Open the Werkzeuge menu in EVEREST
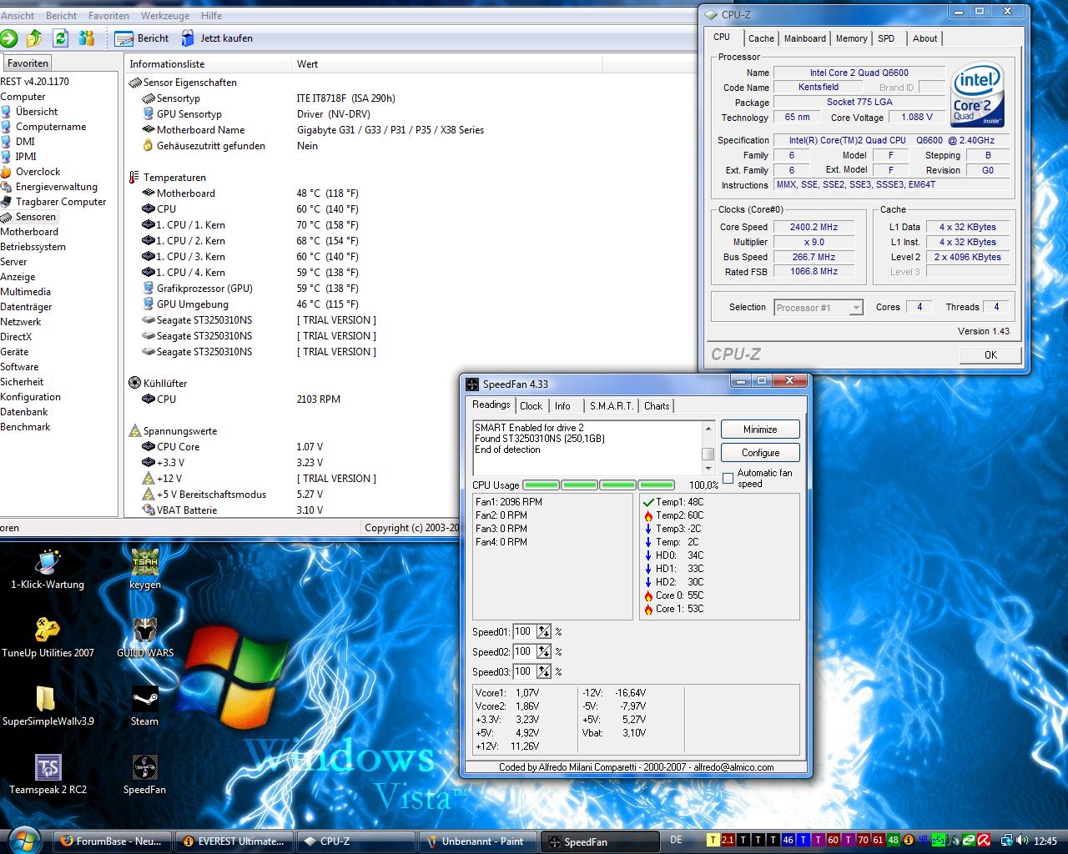Screen dimensions: 1068x854 (164, 15)
